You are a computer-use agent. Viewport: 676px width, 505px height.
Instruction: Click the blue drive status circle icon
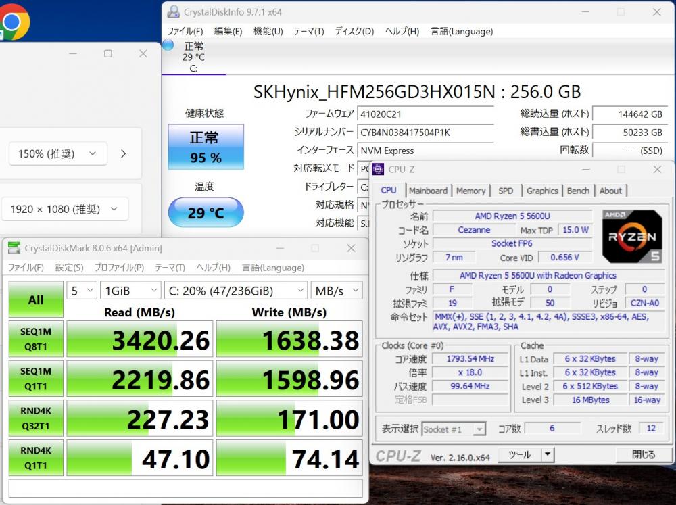(x=168, y=45)
